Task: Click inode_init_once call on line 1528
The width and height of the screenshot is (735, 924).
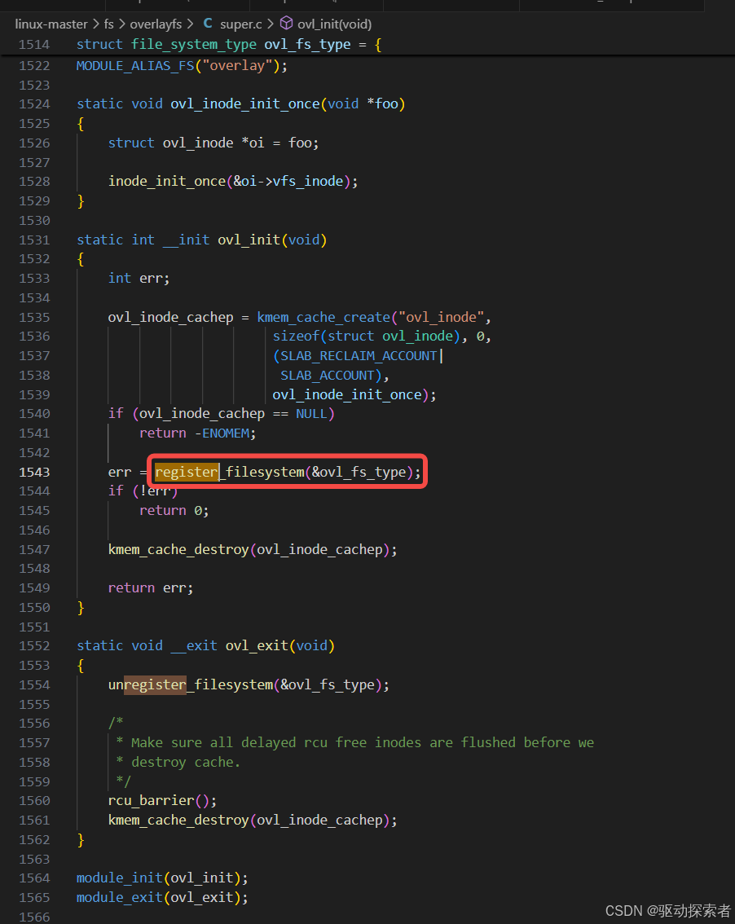Action: (x=167, y=182)
